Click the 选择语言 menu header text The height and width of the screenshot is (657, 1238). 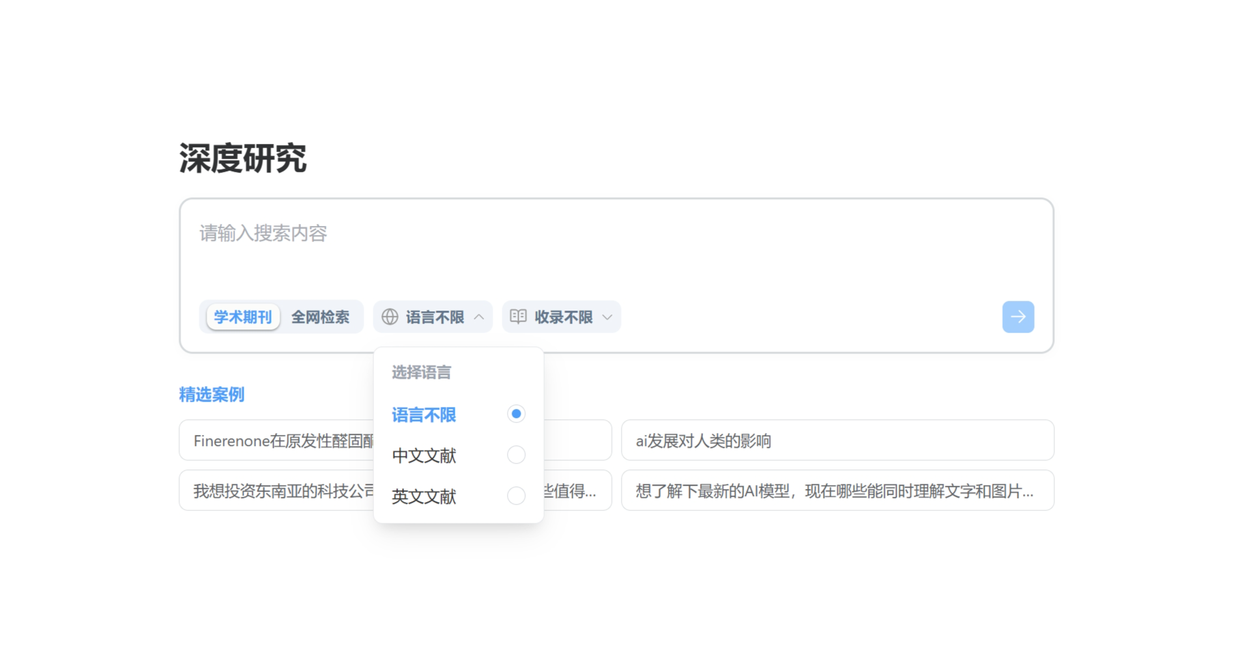pyautogui.click(x=421, y=372)
